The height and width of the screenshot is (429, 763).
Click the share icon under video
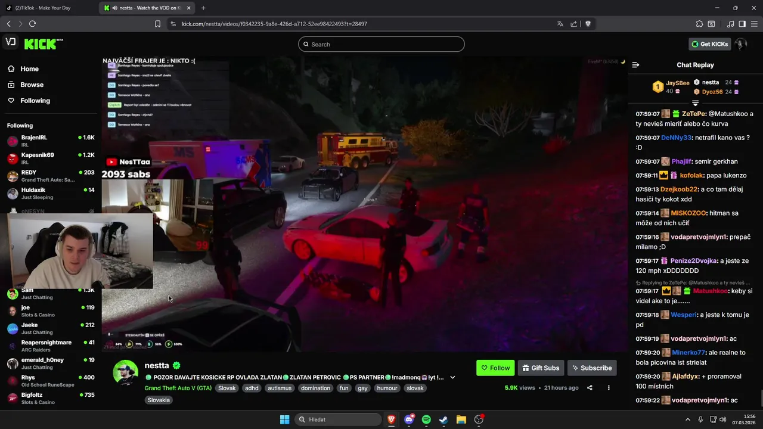click(x=590, y=388)
